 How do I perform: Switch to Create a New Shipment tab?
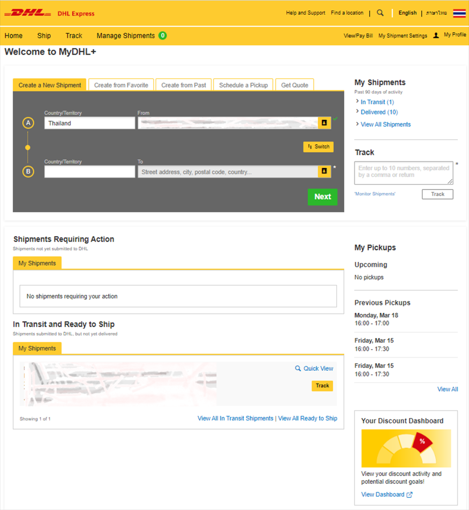tap(50, 85)
